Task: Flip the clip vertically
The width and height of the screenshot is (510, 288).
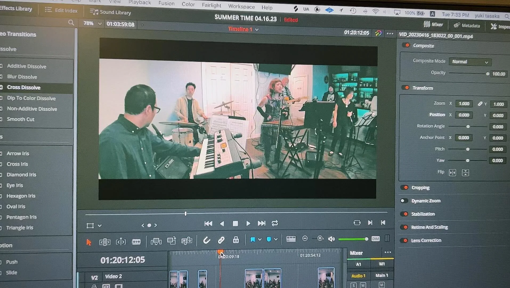Action: (465, 173)
